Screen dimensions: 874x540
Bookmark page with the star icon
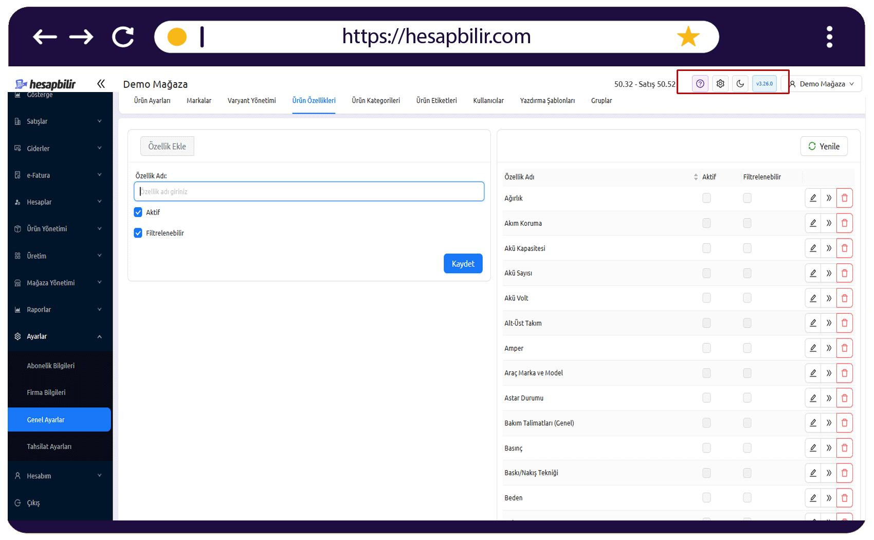click(x=688, y=37)
